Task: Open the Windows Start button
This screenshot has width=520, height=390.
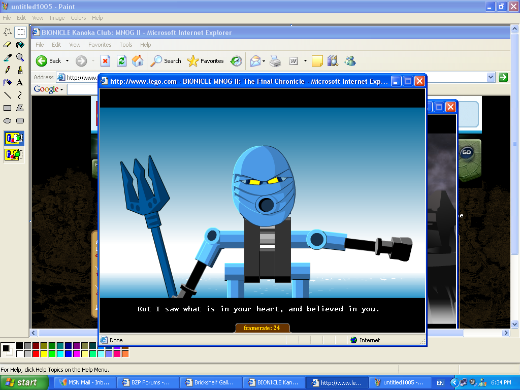Action: [24, 382]
